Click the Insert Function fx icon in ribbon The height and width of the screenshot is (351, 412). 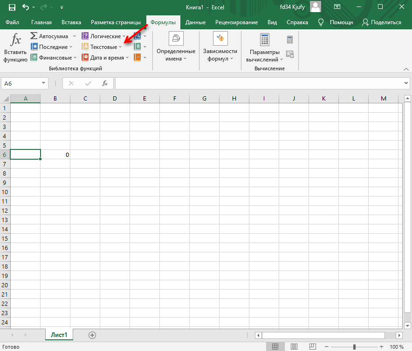pyautogui.click(x=15, y=40)
